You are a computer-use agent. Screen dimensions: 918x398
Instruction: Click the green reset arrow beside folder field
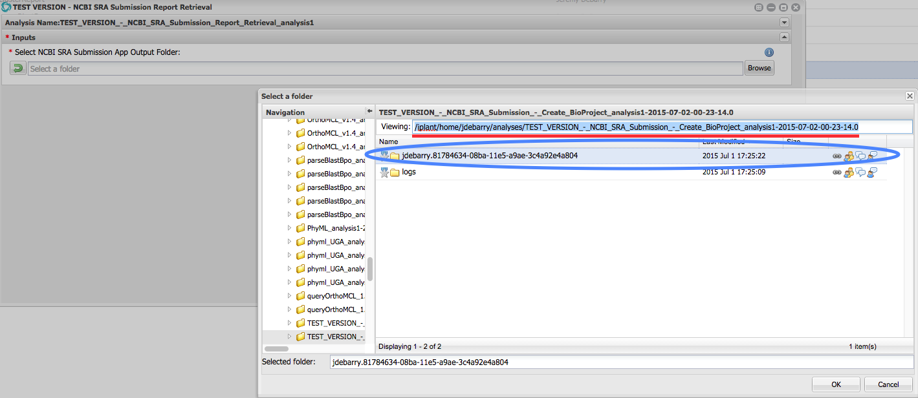point(18,68)
